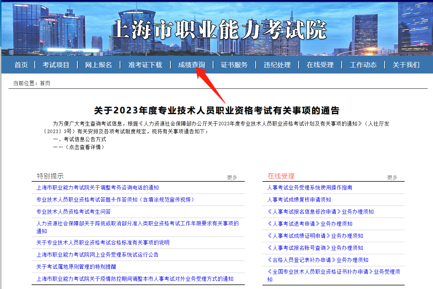Expand 更多 beside 在线受理 section

(392, 178)
